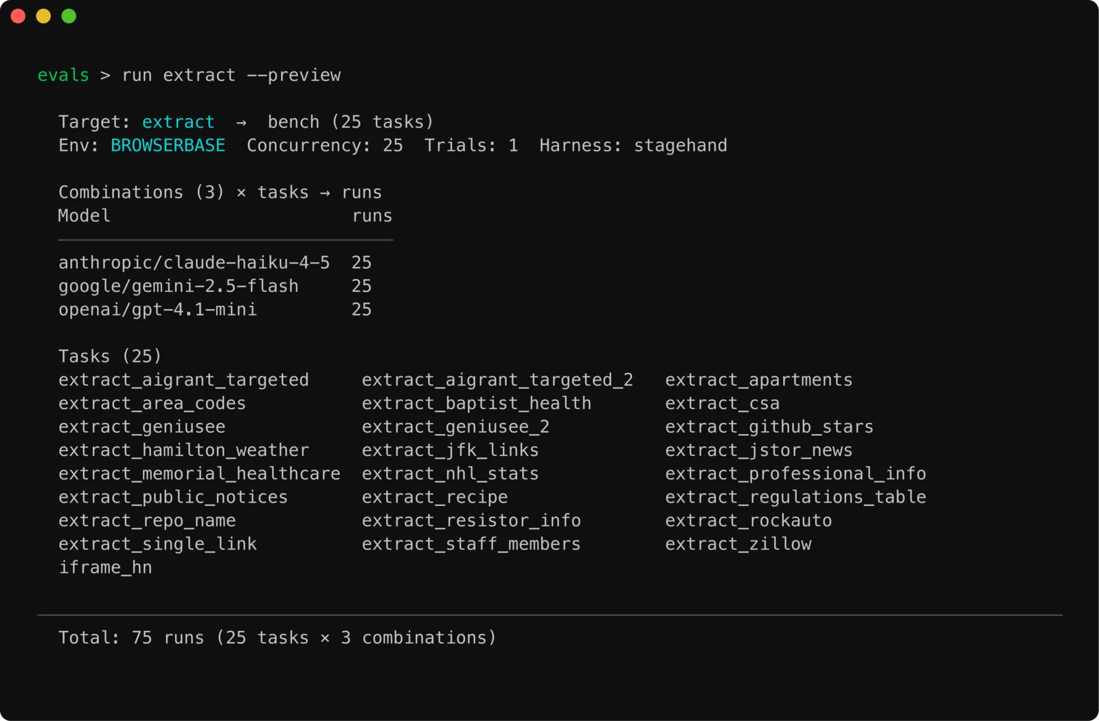Image resolution: width=1099 pixels, height=721 pixels.
Task: Click the extract_apartments task name
Action: pos(759,380)
